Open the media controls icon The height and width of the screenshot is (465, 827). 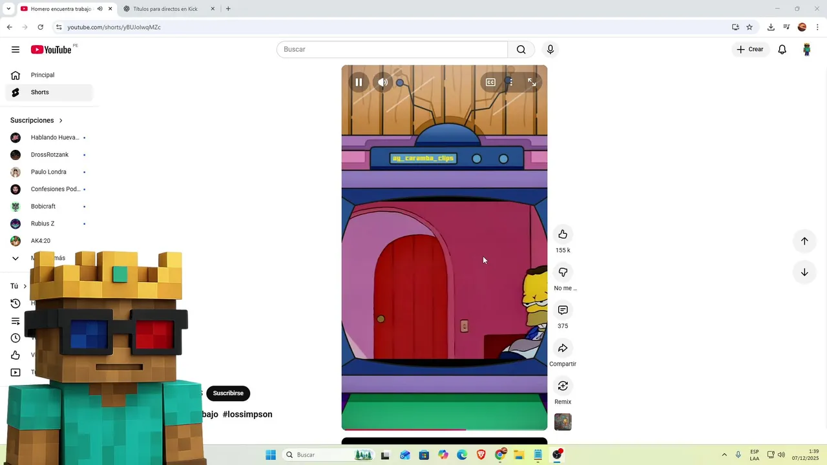[x=786, y=27]
